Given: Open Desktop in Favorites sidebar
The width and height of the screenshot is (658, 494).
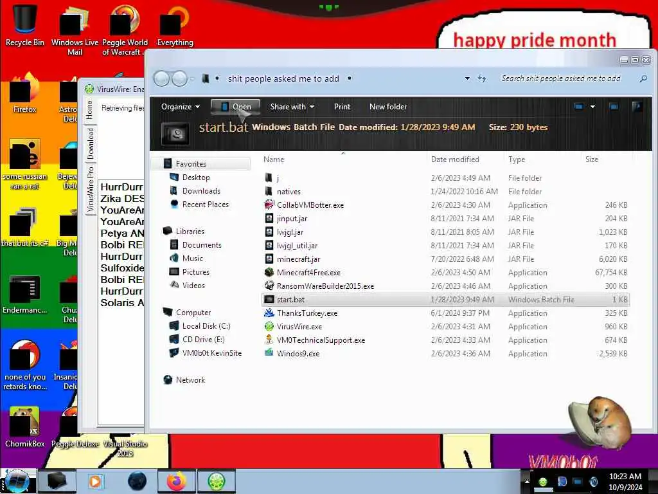Looking at the screenshot, I should coord(195,178).
